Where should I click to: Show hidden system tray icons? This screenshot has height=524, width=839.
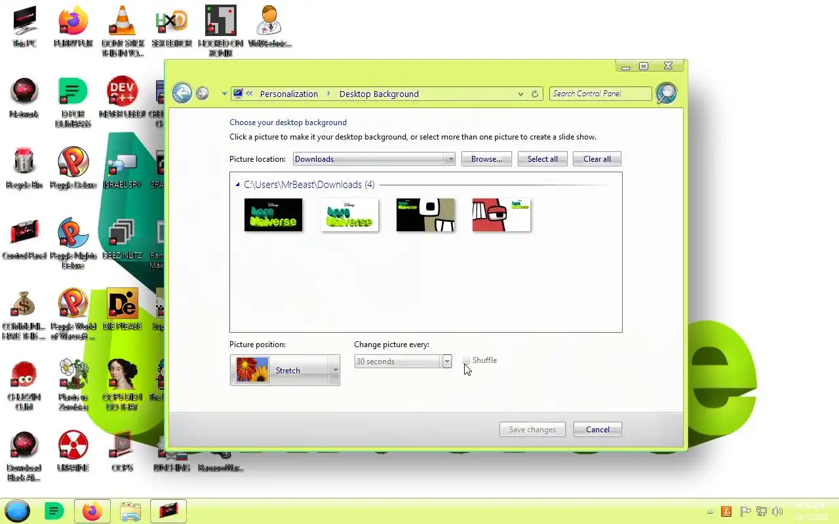click(x=710, y=512)
